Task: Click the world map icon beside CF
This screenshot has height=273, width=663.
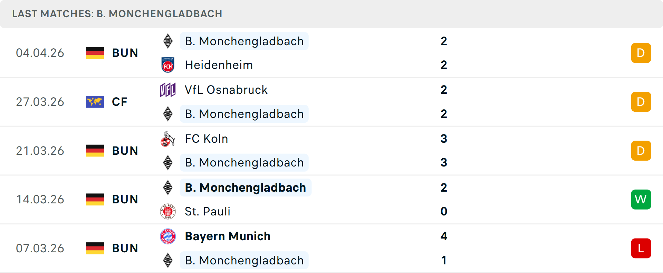Action: [x=95, y=102]
